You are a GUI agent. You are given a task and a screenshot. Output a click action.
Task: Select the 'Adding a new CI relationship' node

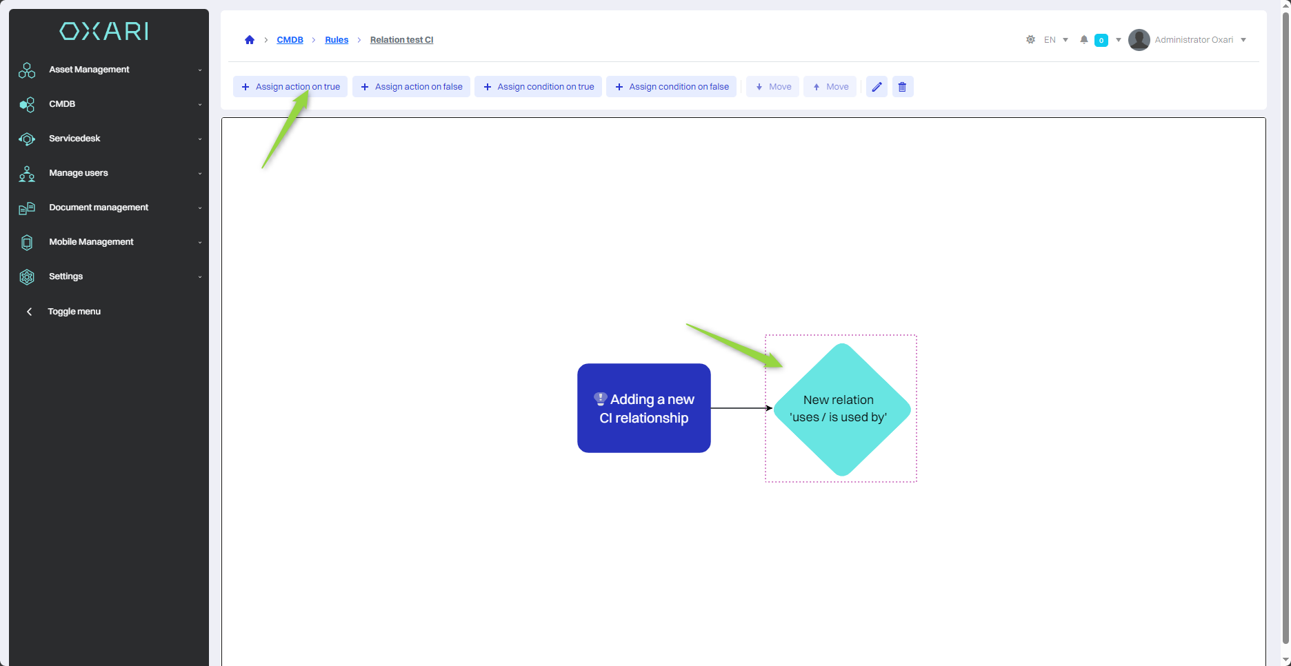point(643,408)
